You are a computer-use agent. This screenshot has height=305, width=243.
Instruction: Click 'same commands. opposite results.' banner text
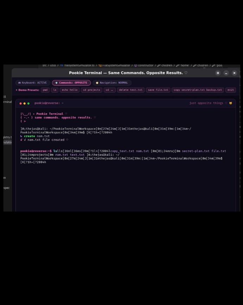coord(63,117)
